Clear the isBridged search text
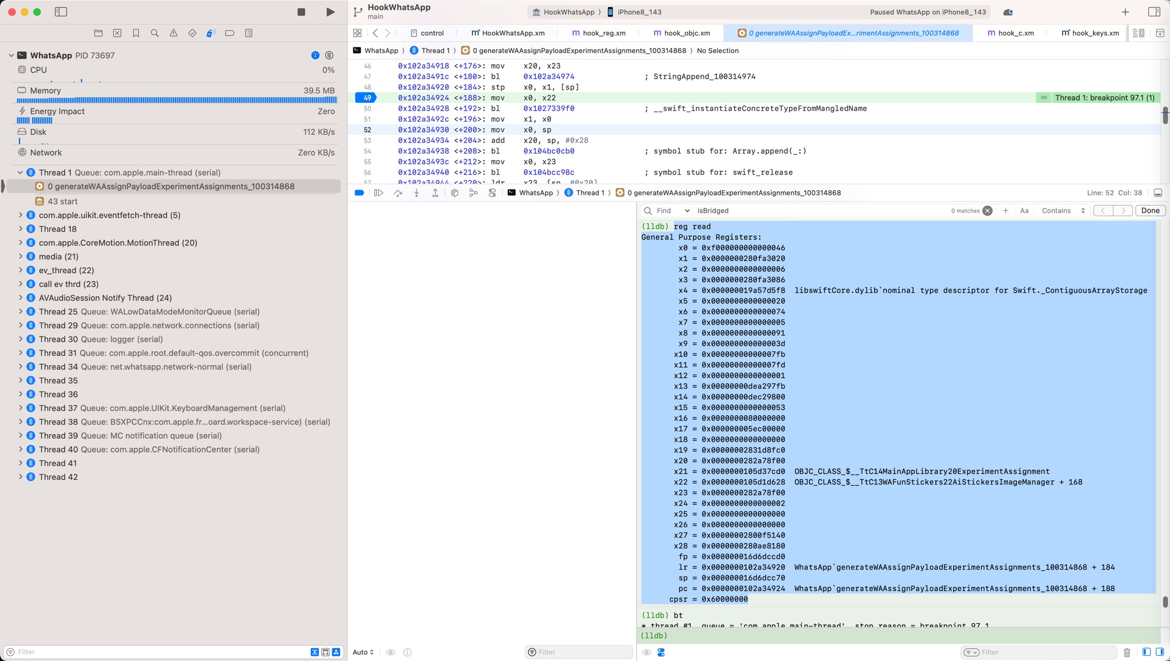Image resolution: width=1170 pixels, height=661 pixels. (x=987, y=211)
